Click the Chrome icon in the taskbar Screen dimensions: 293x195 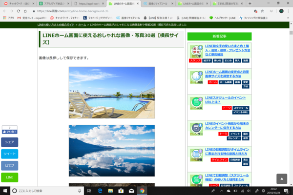142,191
